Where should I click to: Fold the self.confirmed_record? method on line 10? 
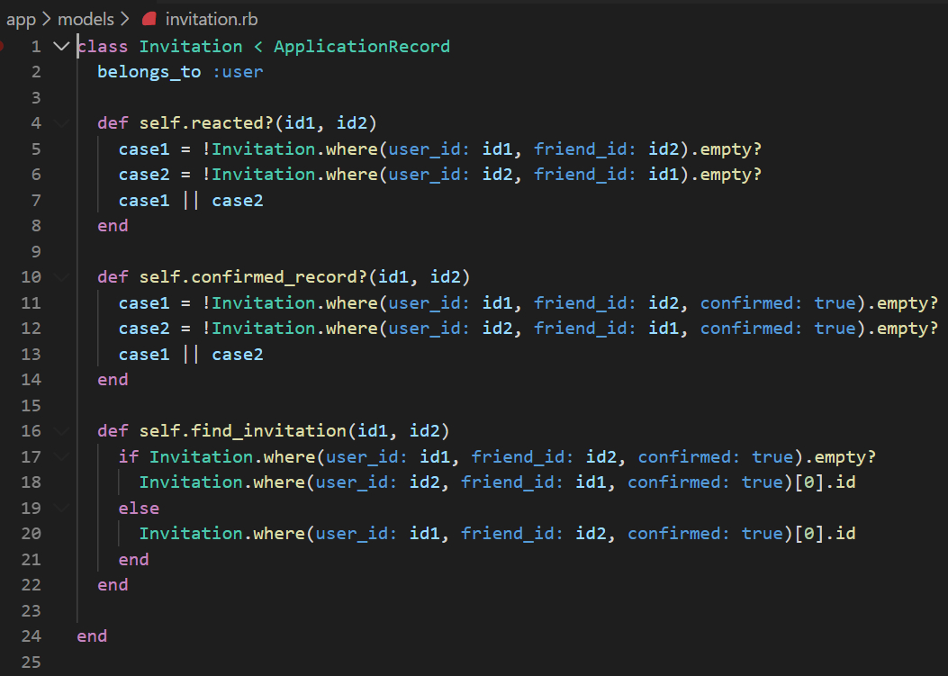coord(61,276)
